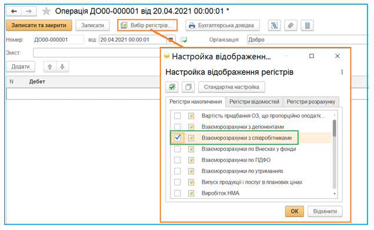Click Записати та закрити button
374x230 pixels.
pos(39,25)
